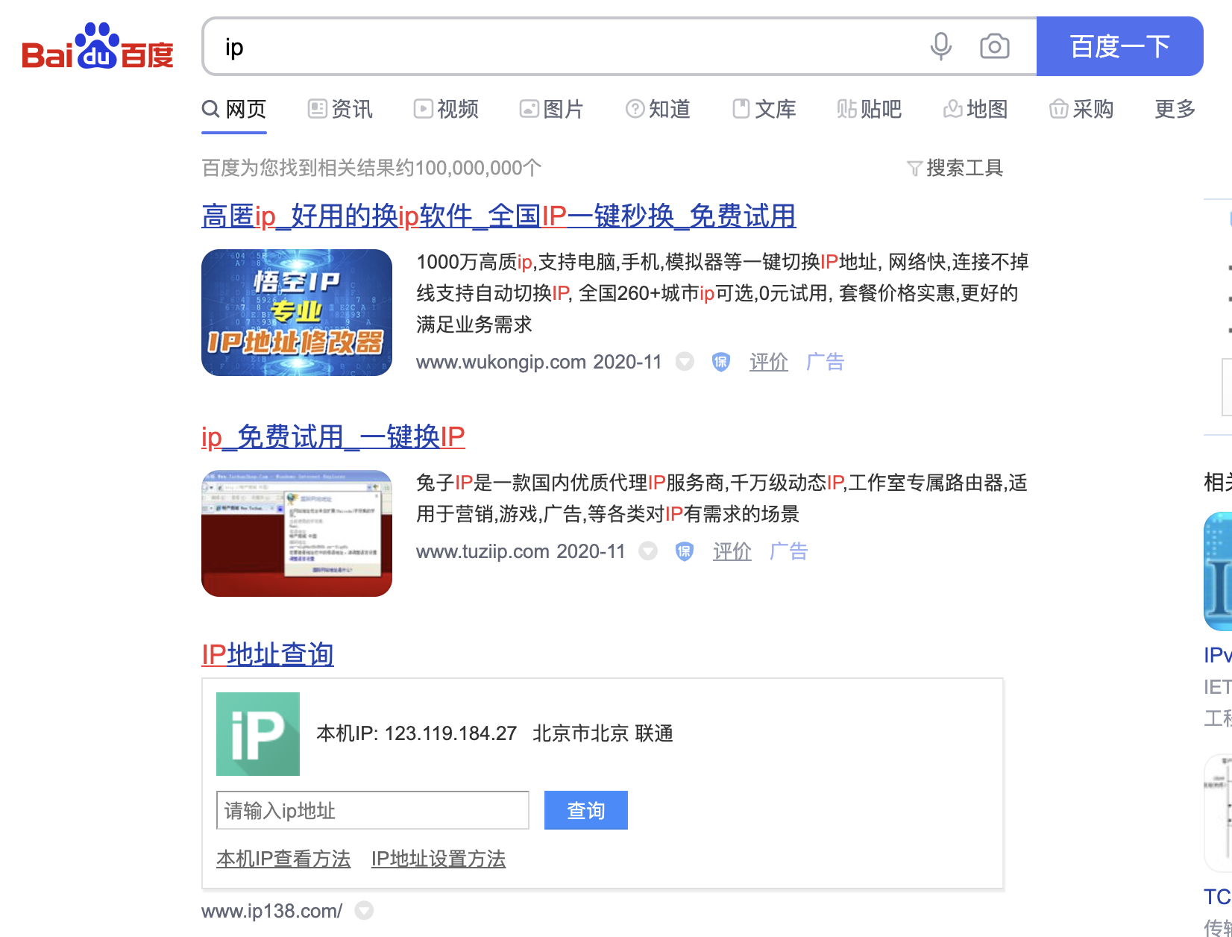Click the 本机IP: 123.119.184.27 text
The image size is (1232, 937).
pyautogui.click(x=417, y=733)
